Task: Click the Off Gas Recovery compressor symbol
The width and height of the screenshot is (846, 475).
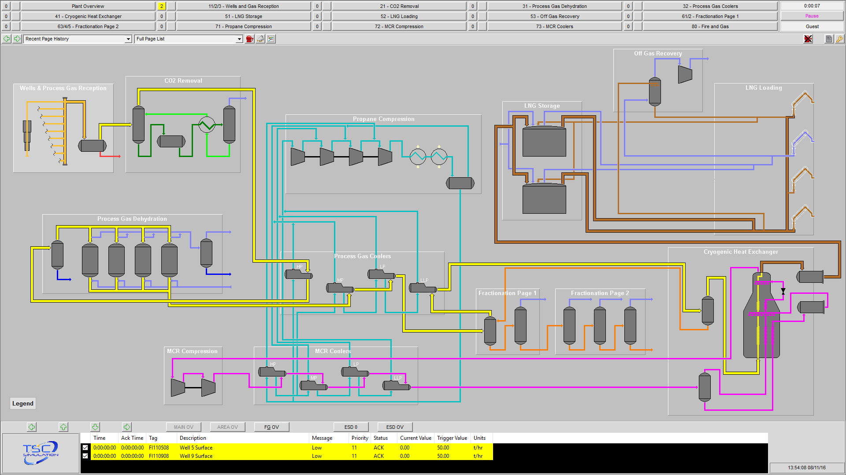Action: pos(685,74)
